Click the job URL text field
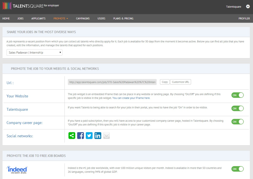 [112, 82]
